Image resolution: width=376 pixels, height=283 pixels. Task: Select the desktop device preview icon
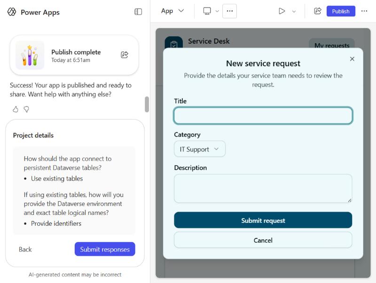pyautogui.click(x=207, y=11)
